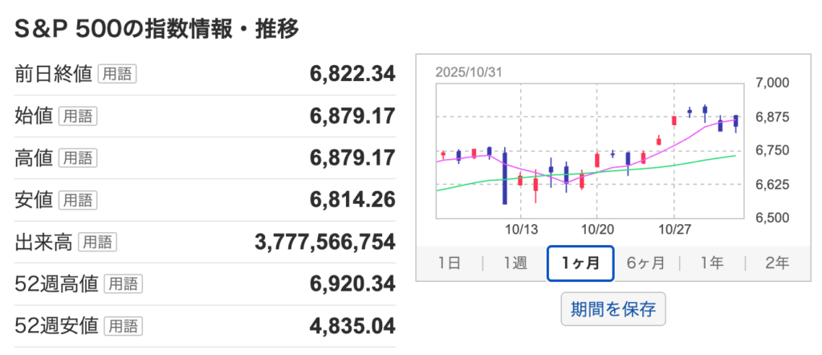
Task: Click the 用語 badge next to 始値
Action: (x=79, y=116)
